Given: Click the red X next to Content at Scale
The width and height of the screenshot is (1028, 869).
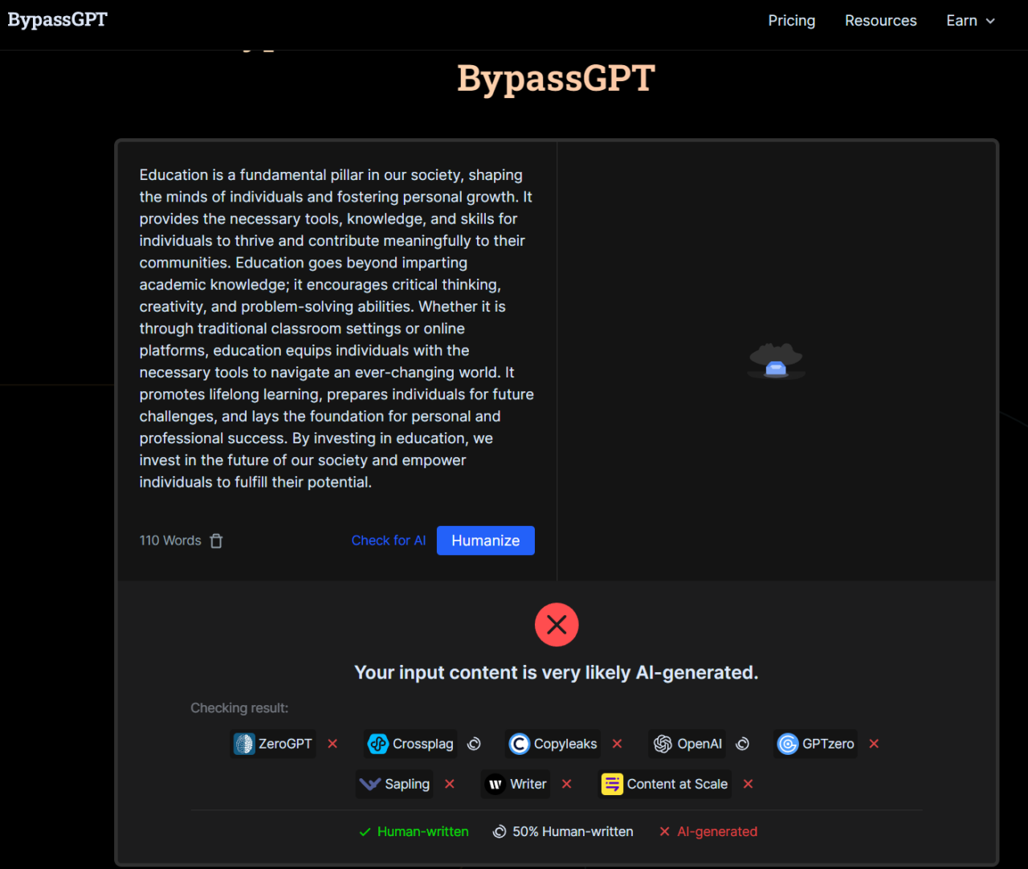Looking at the screenshot, I should coord(749,784).
